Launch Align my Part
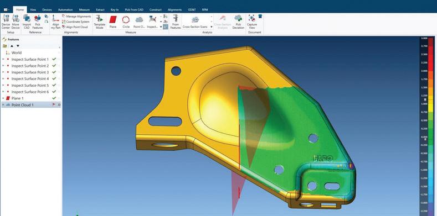The height and width of the screenshot is (216, 437). coord(56,22)
